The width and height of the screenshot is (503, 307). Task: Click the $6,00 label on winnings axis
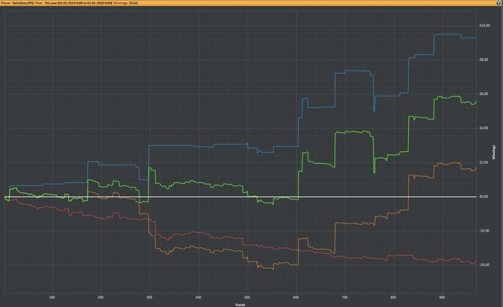484,93
